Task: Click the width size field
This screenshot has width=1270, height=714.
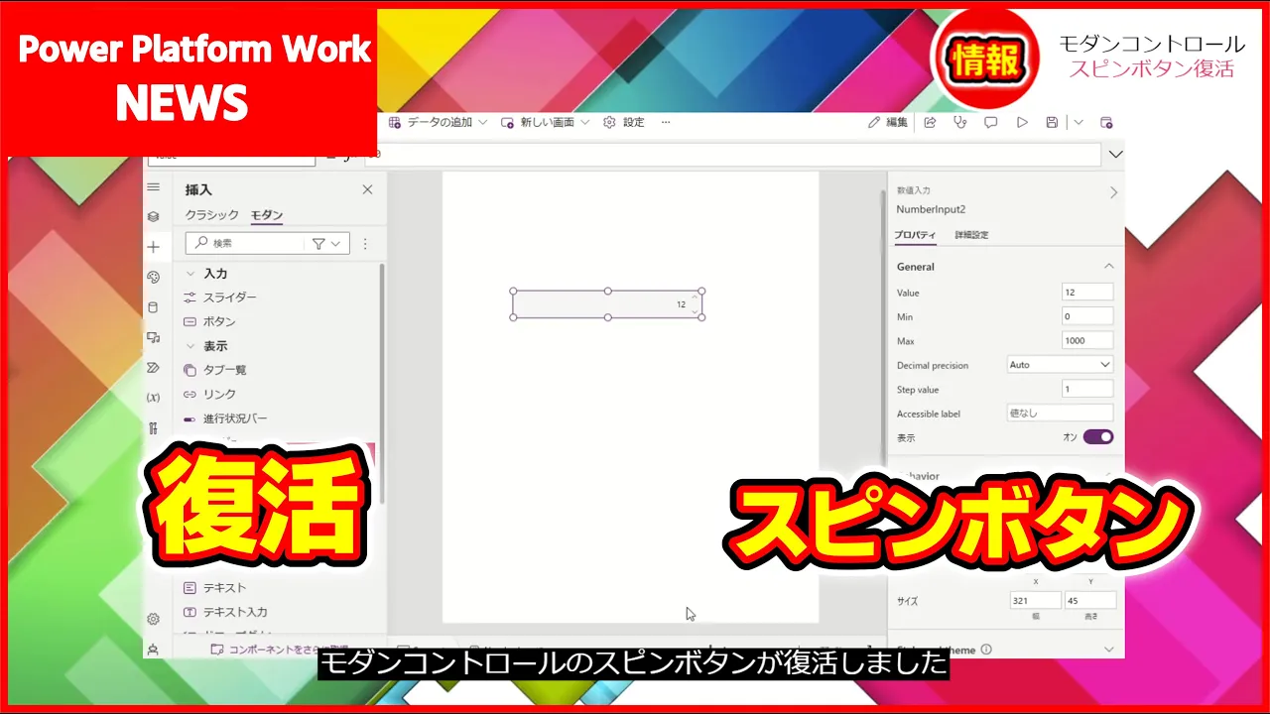Action: click(x=1035, y=601)
